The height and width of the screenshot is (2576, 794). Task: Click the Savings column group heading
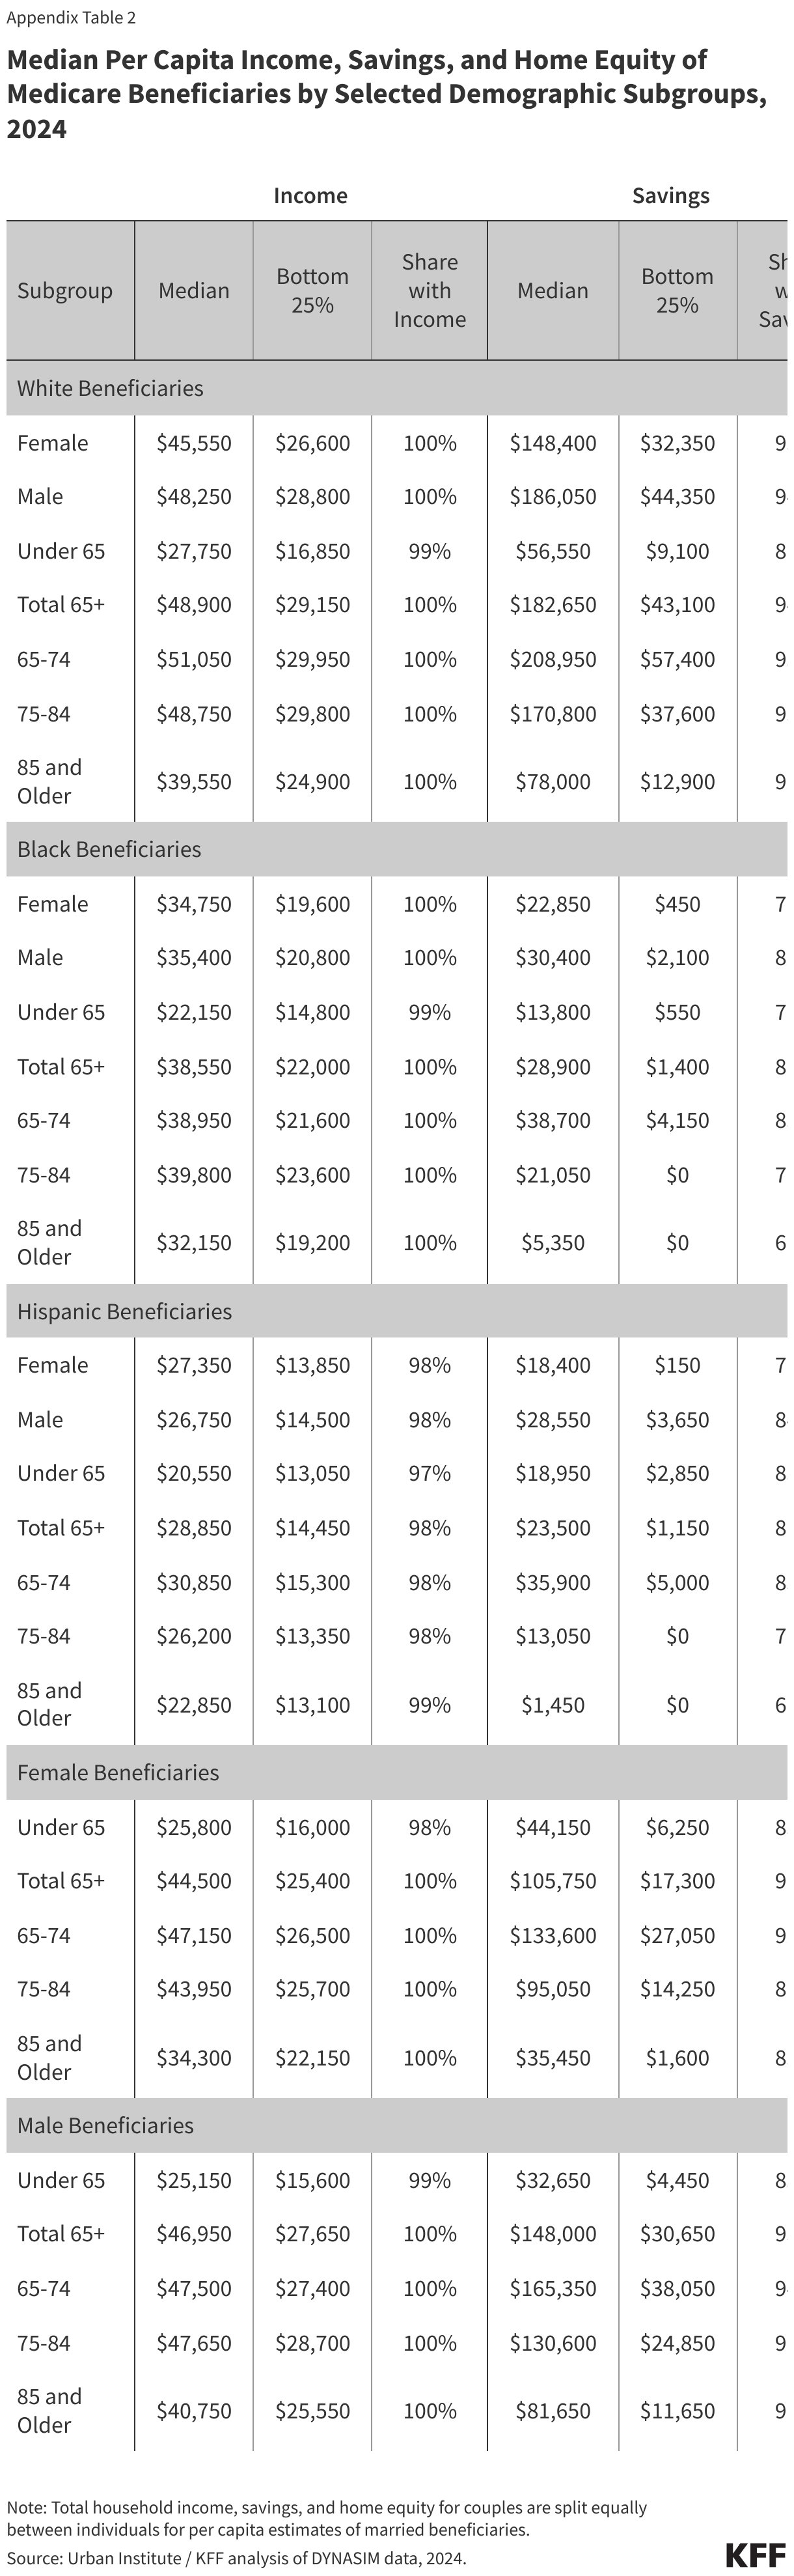click(670, 196)
